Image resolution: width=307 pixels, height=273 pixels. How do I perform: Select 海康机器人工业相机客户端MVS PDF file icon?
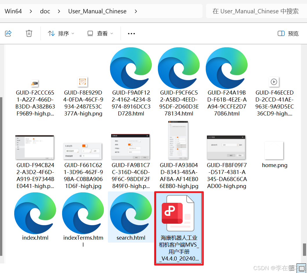pyautogui.click(x=178, y=213)
